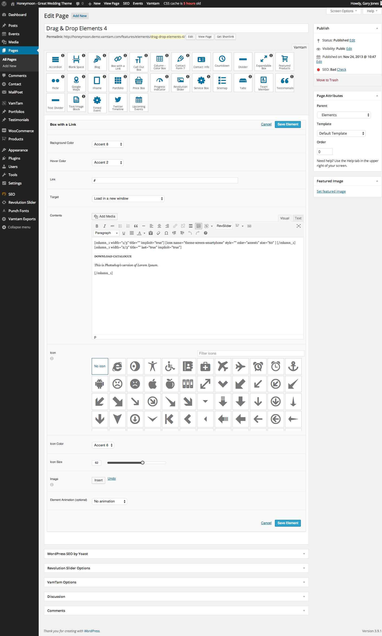
Task: Switch to the Text editor tab
Action: pyautogui.click(x=298, y=218)
